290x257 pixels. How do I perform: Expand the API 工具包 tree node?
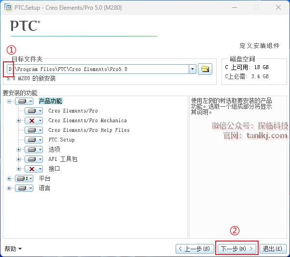point(18,159)
